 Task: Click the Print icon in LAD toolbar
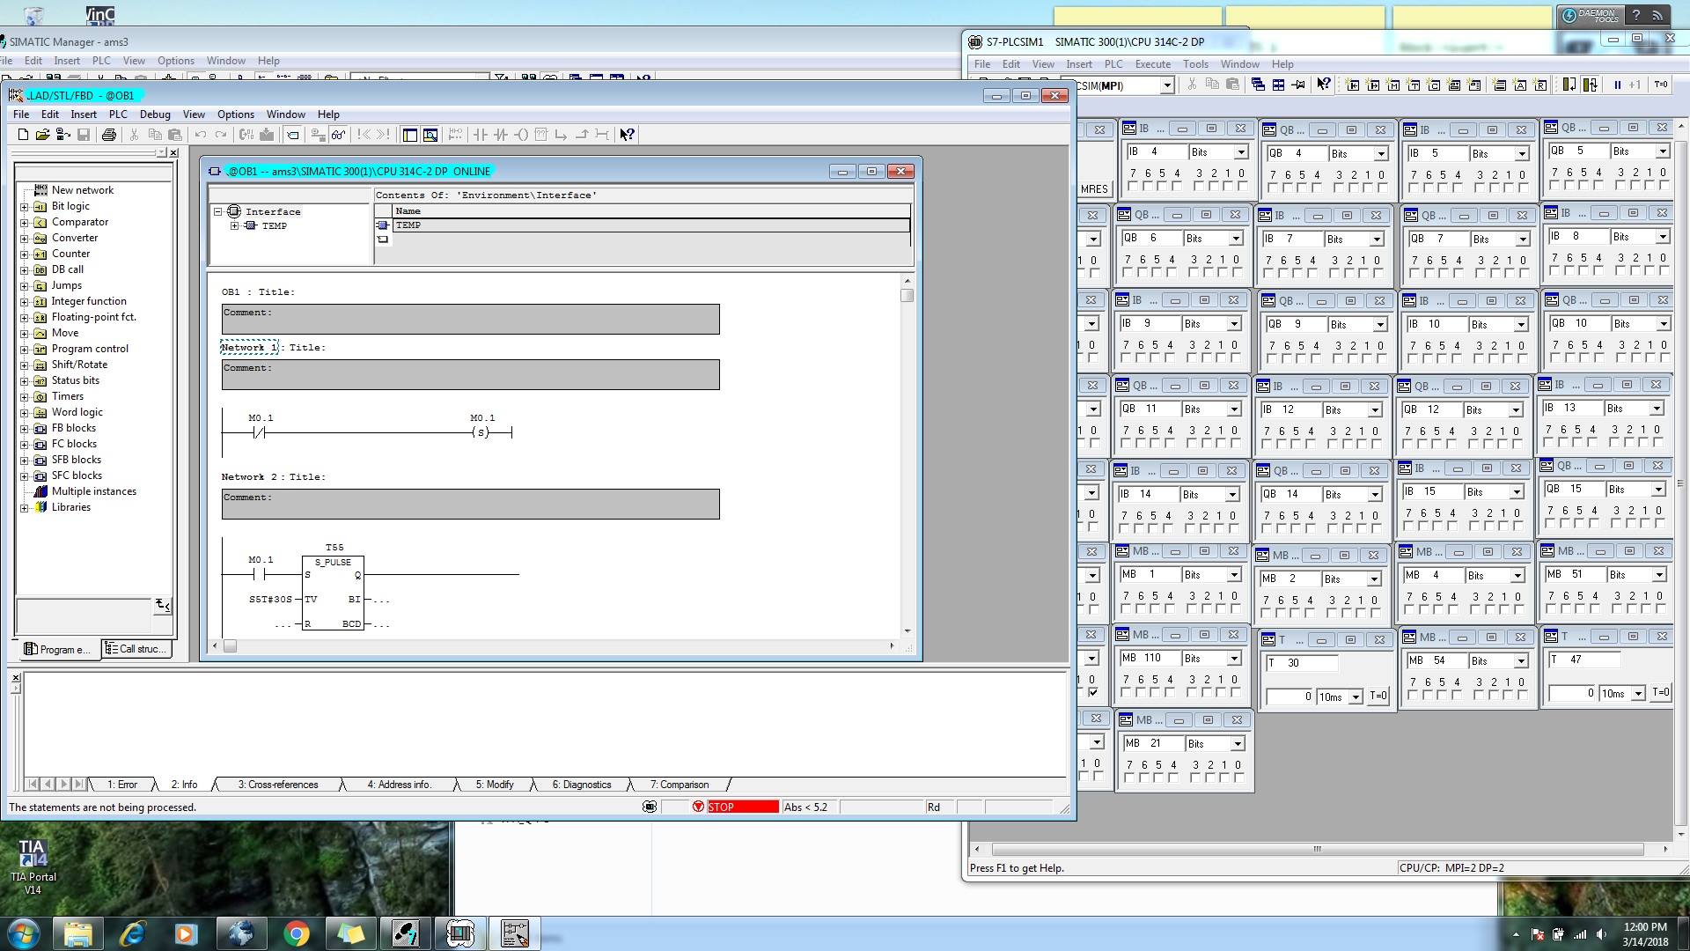click(108, 135)
